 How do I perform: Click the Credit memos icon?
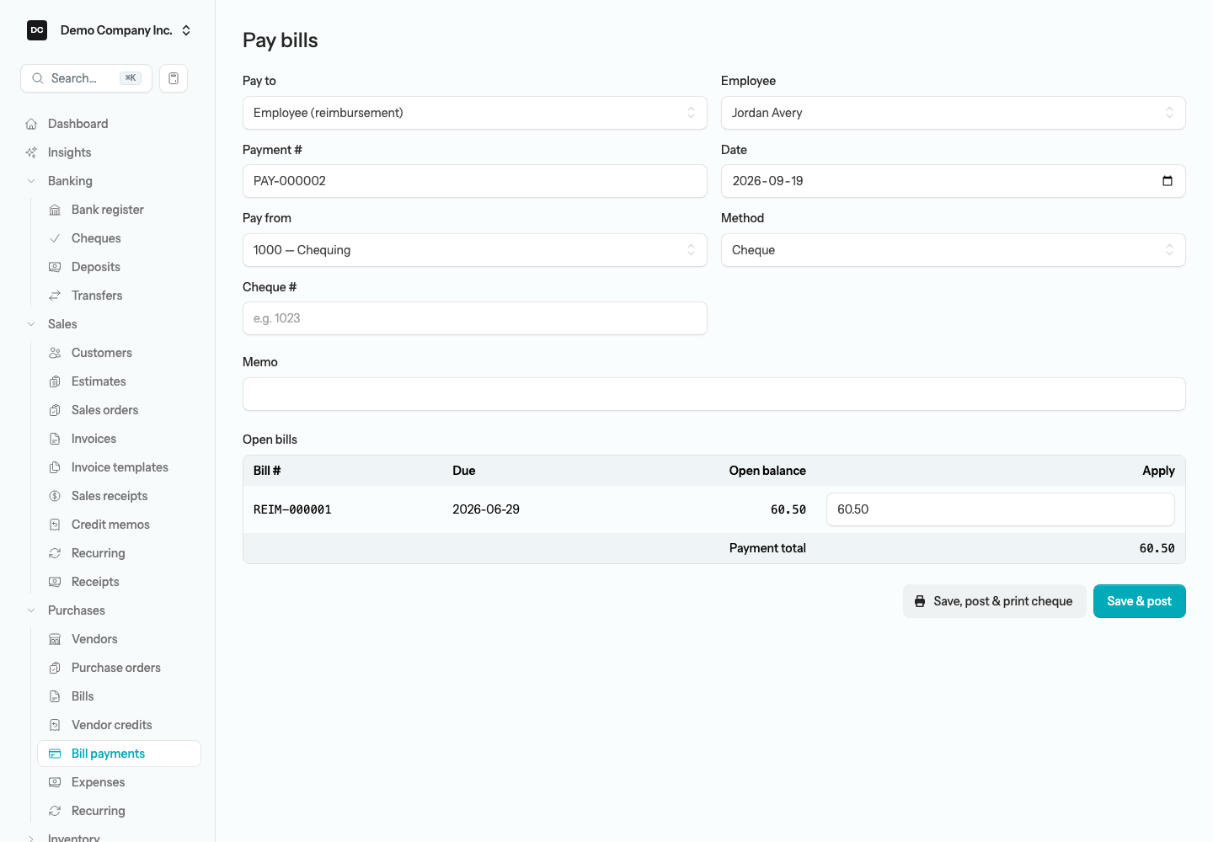click(55, 525)
